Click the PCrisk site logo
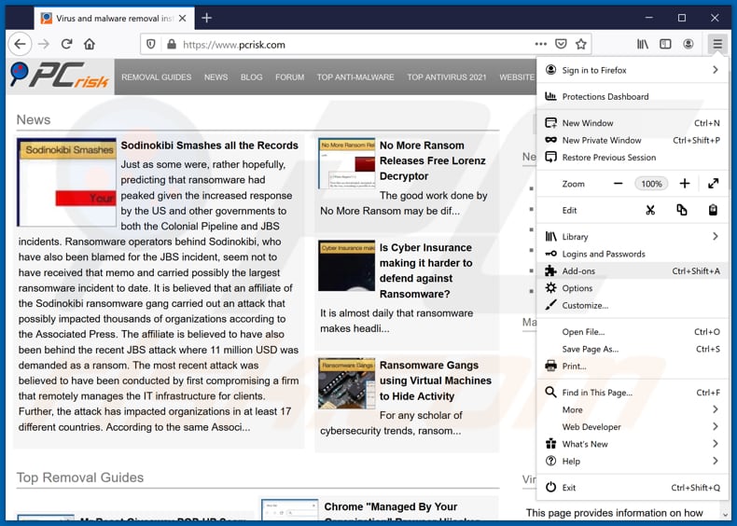 click(x=59, y=76)
